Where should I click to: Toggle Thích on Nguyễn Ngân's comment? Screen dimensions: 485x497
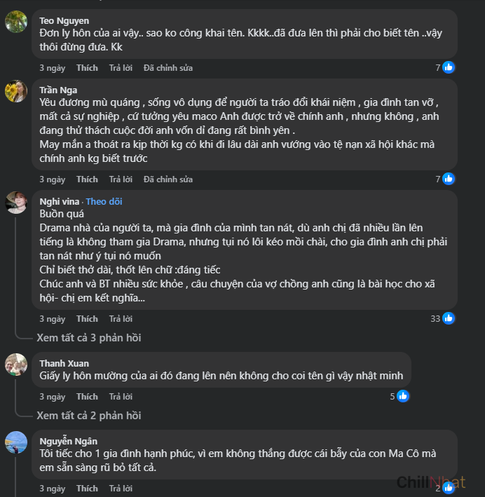coord(87,489)
